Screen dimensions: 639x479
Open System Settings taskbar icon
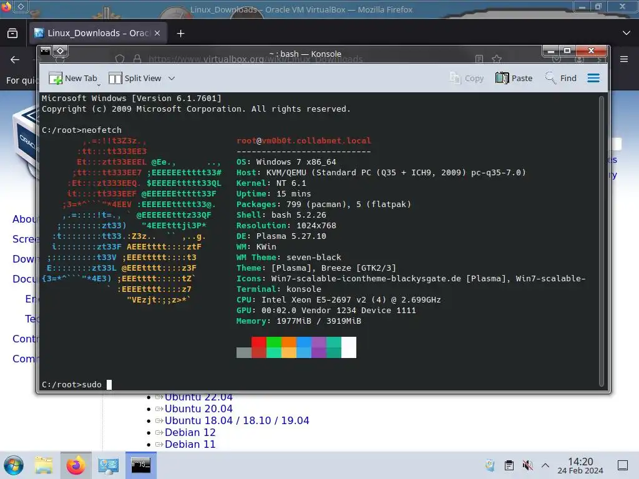109,465
